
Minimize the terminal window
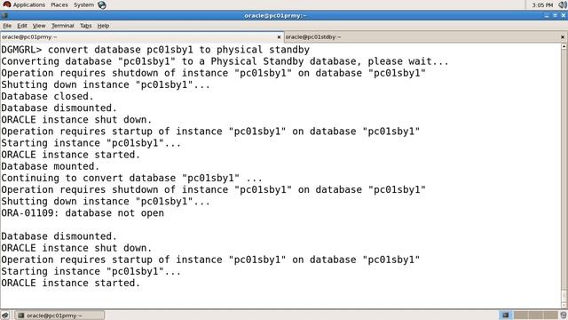547,16
